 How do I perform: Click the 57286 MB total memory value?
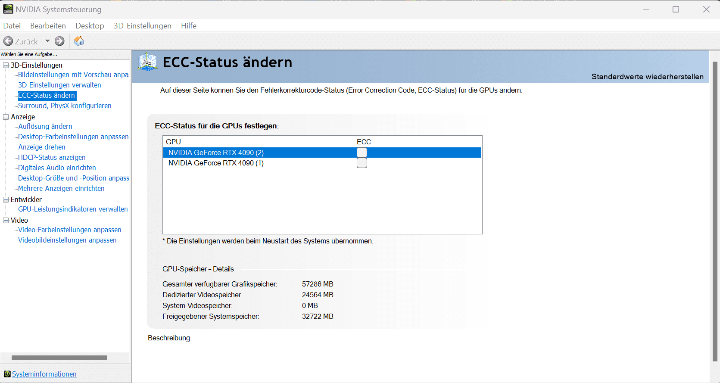point(318,284)
